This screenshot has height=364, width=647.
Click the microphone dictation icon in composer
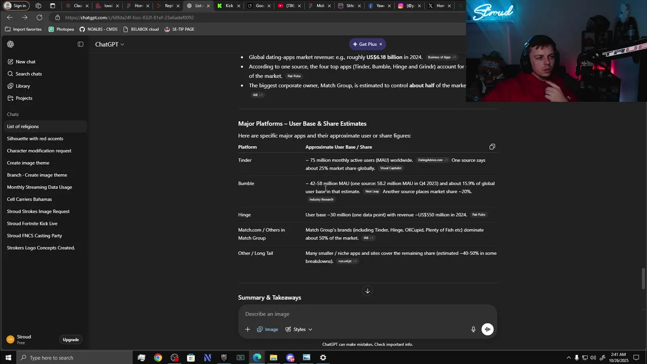[473, 329]
